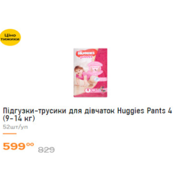Click the orange divider line under quantity

pyautogui.click(x=10, y=134)
